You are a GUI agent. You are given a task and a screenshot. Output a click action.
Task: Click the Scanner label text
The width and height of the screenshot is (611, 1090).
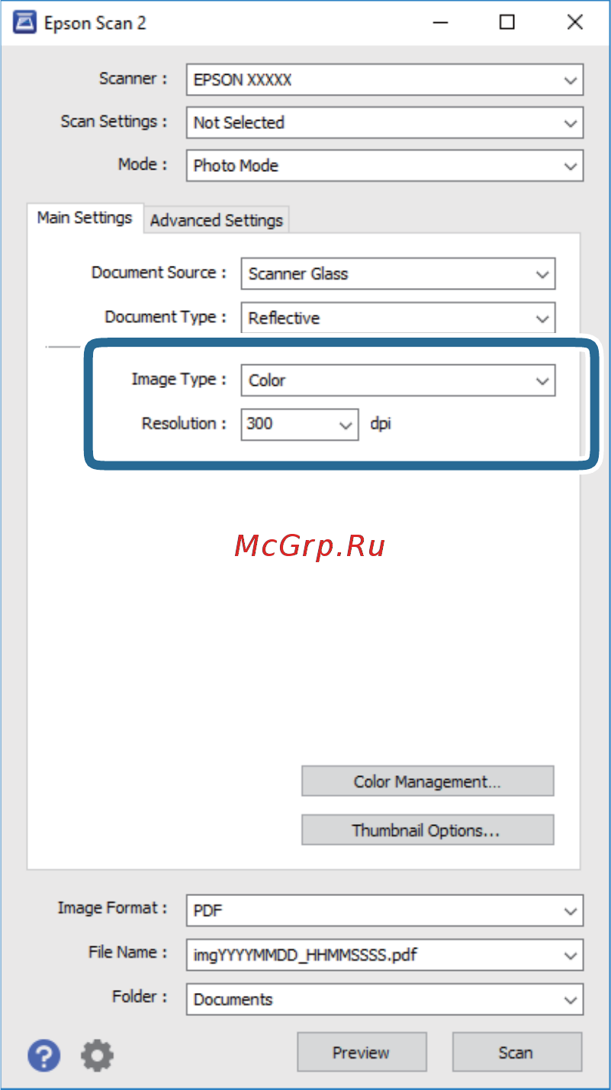point(133,79)
